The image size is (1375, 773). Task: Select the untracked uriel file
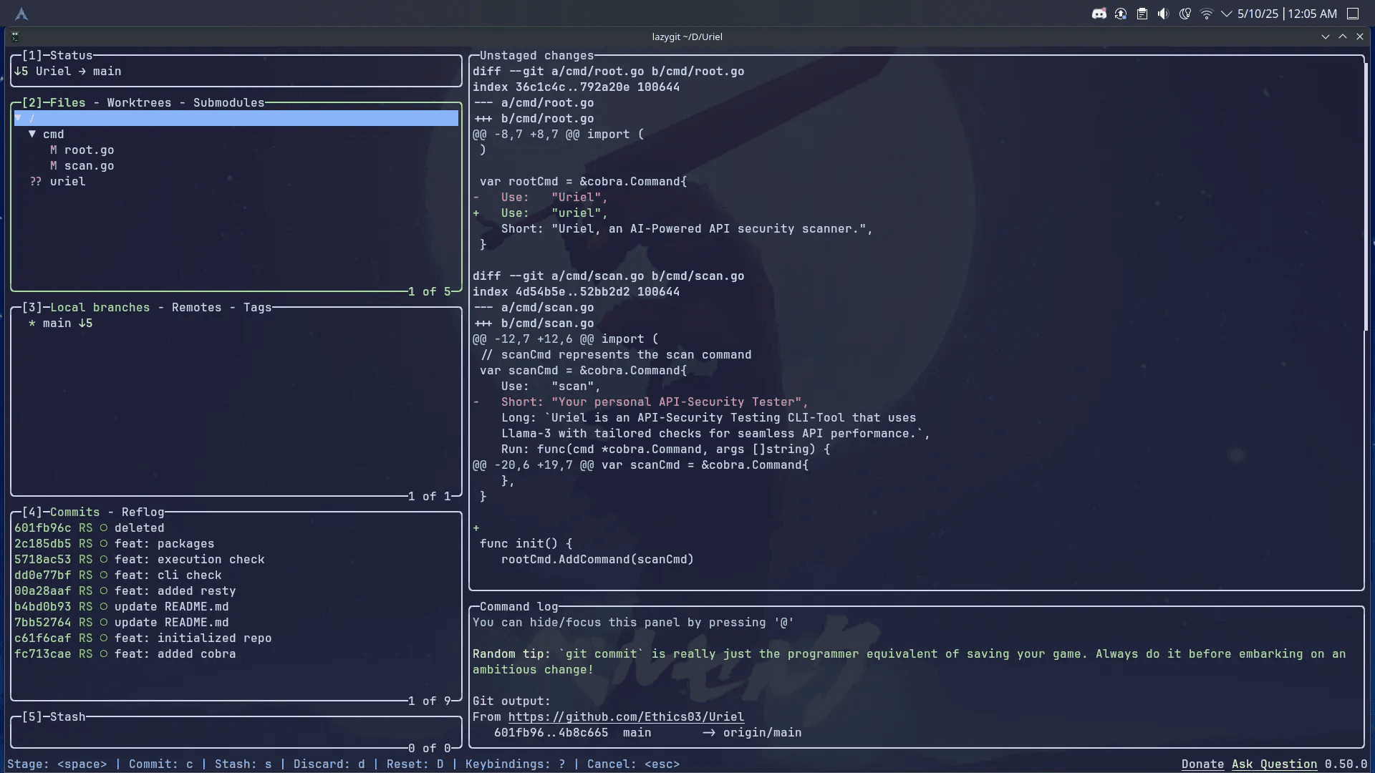coord(67,181)
